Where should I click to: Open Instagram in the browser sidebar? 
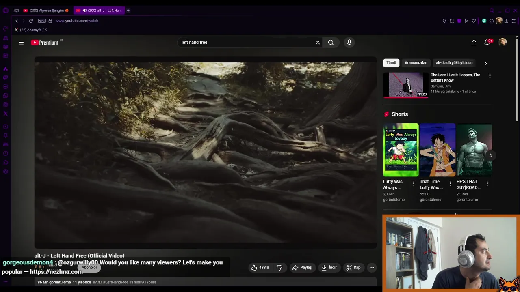click(6, 105)
